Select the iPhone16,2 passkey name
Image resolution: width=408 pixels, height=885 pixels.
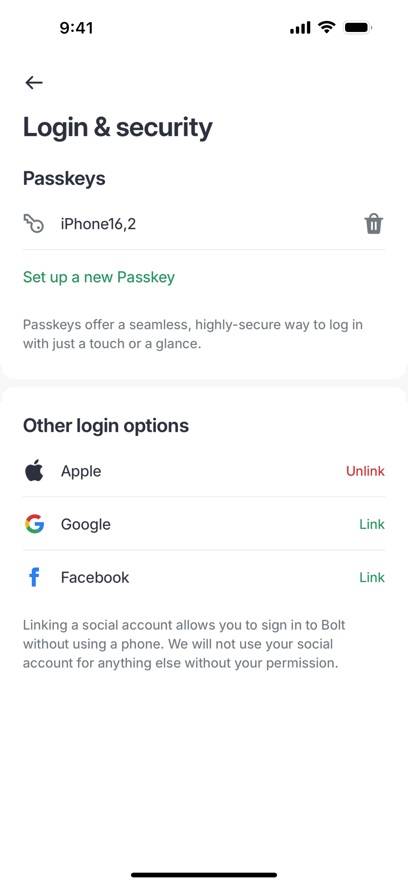point(98,224)
